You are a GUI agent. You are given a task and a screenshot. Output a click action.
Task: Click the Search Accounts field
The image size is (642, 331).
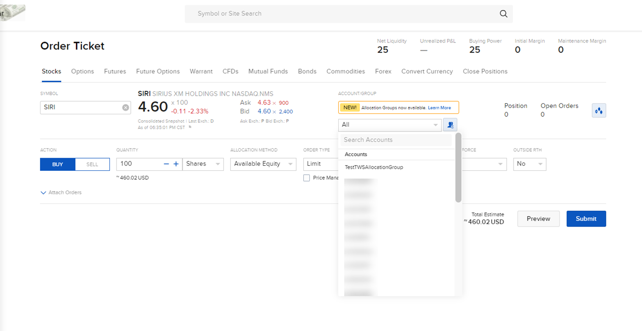396,140
